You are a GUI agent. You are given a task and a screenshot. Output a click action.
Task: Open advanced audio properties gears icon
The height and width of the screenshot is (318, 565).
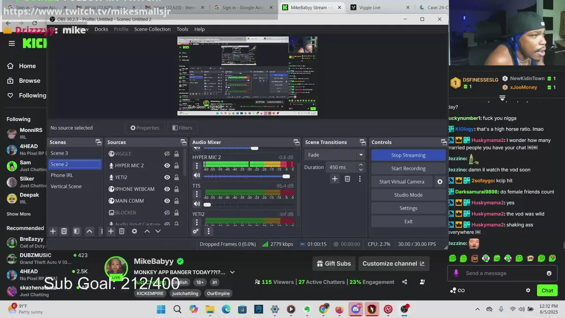click(196, 231)
